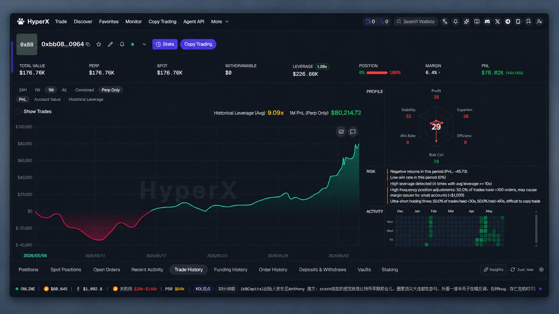Switch to the Recent Activity tab

pyautogui.click(x=147, y=269)
